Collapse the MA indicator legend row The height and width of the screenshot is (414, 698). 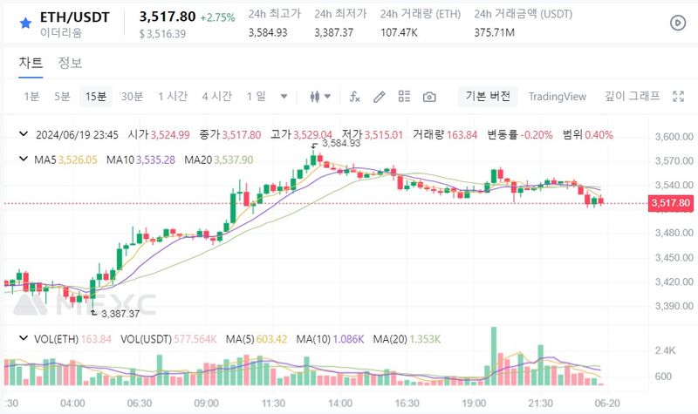coord(24,159)
